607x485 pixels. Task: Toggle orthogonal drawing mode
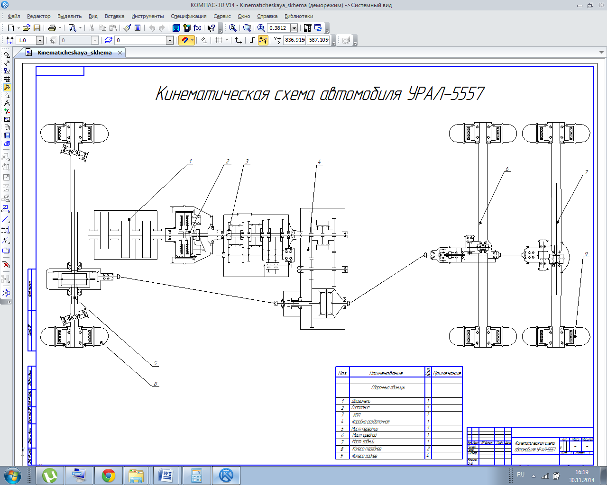[252, 40]
